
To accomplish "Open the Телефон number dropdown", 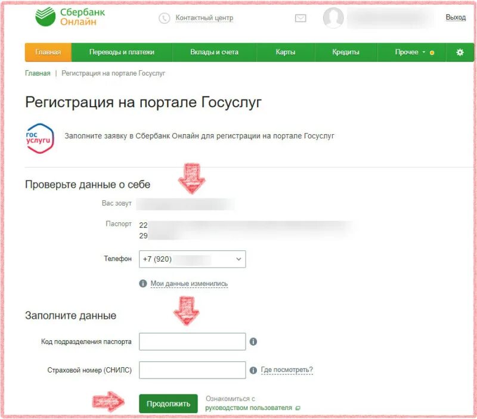I will pyautogui.click(x=192, y=259).
